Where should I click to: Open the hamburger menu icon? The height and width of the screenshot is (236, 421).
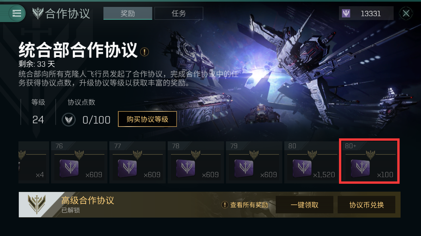tap(17, 13)
